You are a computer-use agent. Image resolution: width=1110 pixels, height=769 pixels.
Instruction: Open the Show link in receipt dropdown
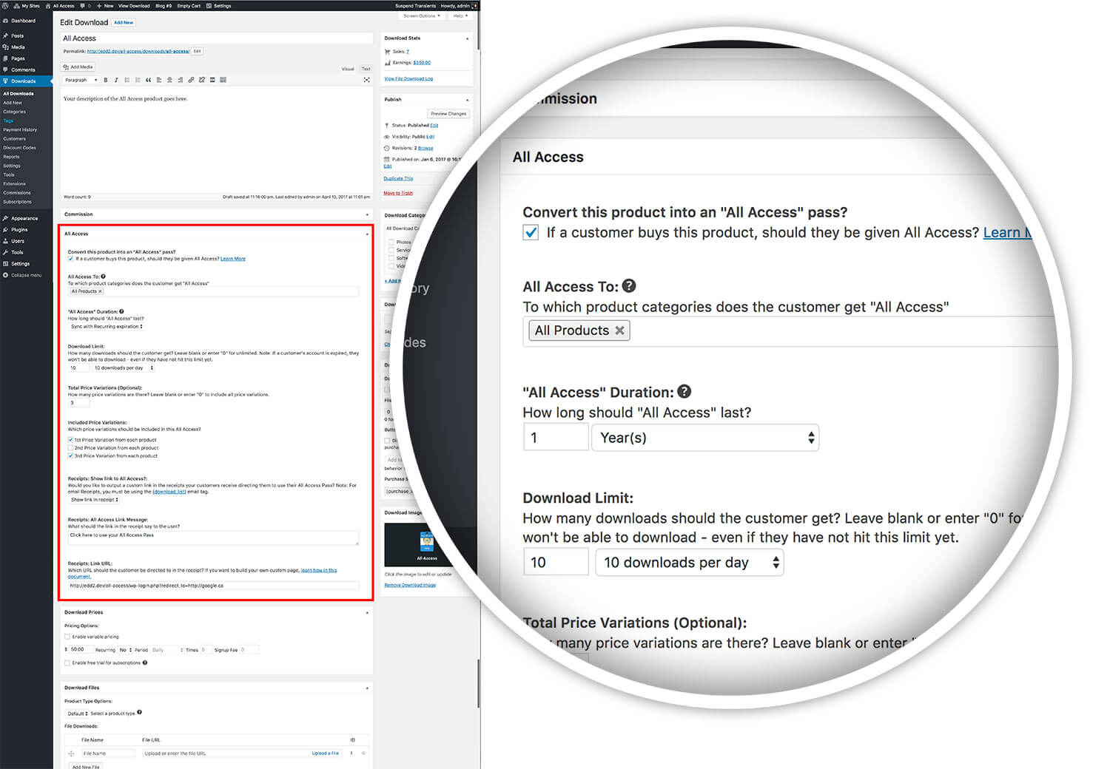point(95,500)
